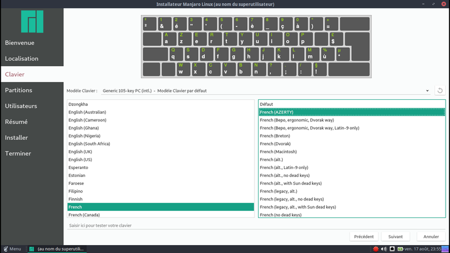Select the highlighted French layout
Viewport: 450px width, 253px height.
(161, 207)
